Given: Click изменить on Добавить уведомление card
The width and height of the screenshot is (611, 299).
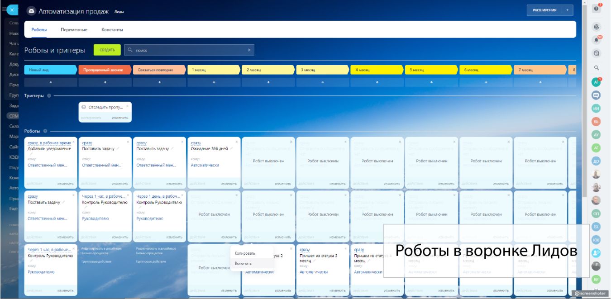Looking at the screenshot, I should pyautogui.click(x=66, y=184).
